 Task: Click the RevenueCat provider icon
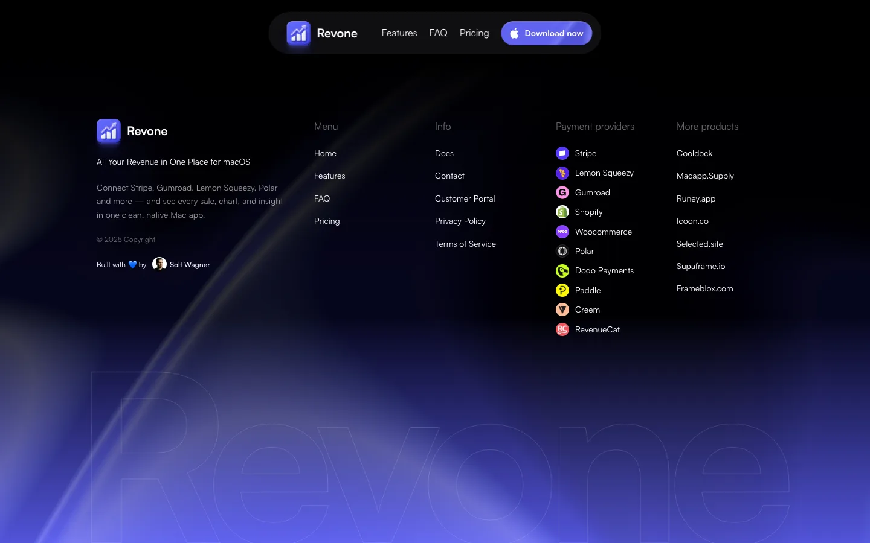click(x=562, y=329)
